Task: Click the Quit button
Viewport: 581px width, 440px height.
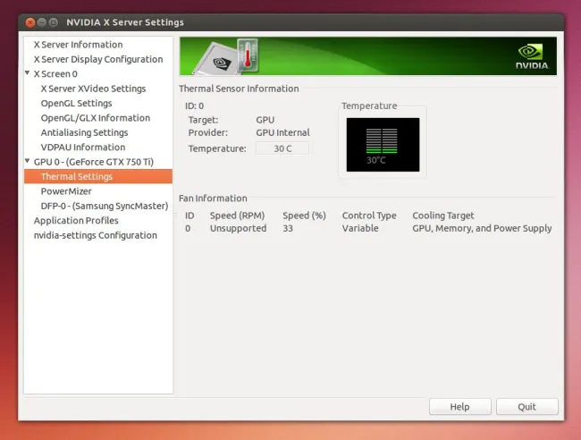Action: pyautogui.click(x=526, y=407)
